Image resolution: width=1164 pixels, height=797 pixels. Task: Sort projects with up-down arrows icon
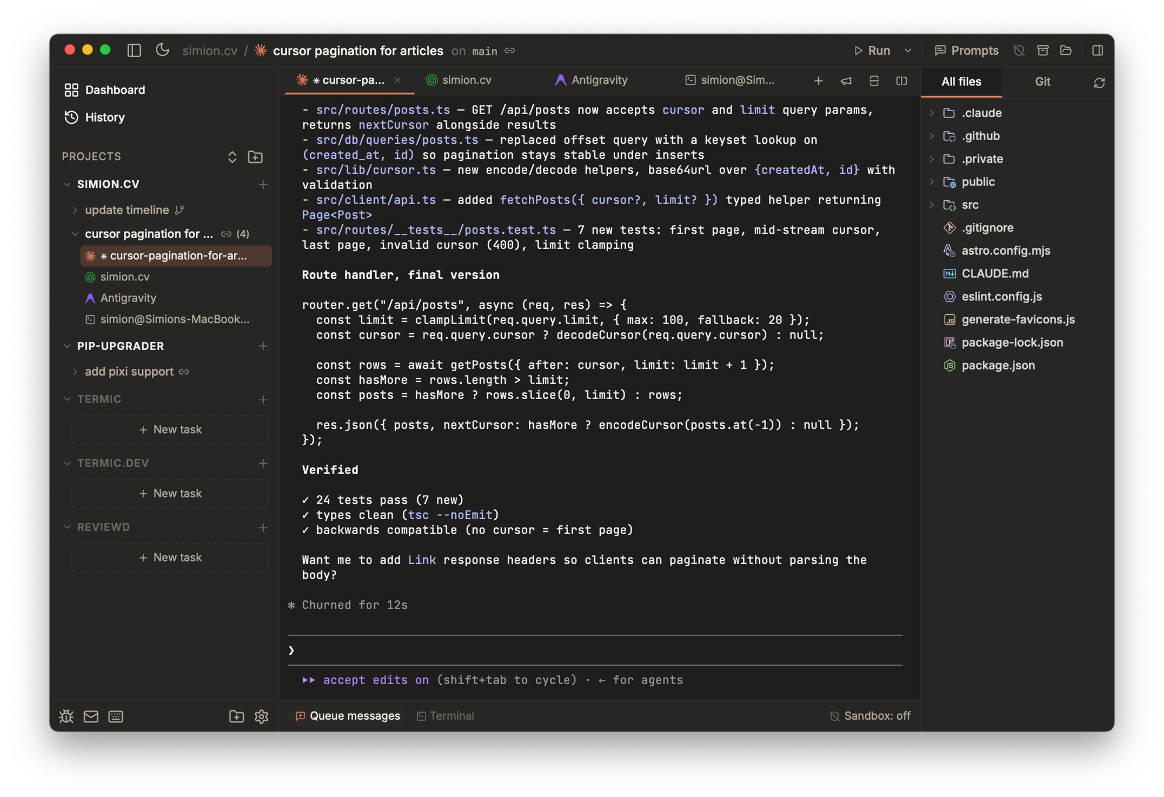pos(232,156)
